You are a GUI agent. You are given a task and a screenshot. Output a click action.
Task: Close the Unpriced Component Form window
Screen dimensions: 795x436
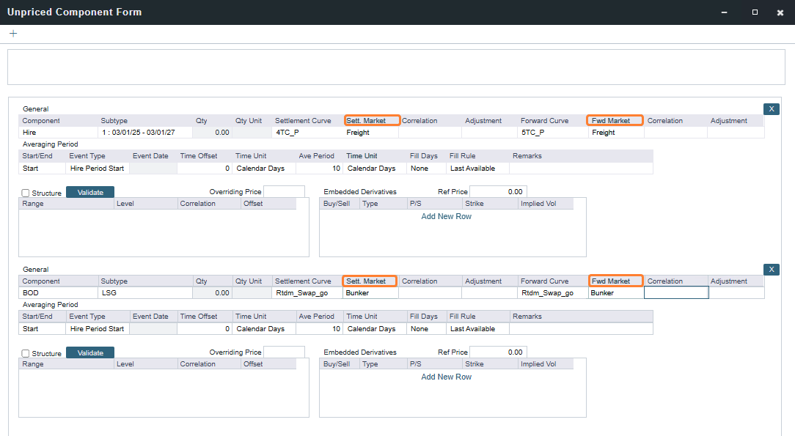pyautogui.click(x=780, y=12)
